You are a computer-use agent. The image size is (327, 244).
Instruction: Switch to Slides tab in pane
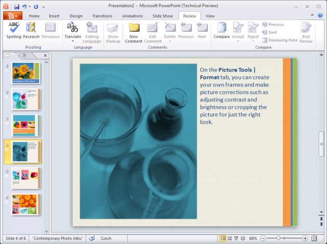pyautogui.click(x=8, y=55)
